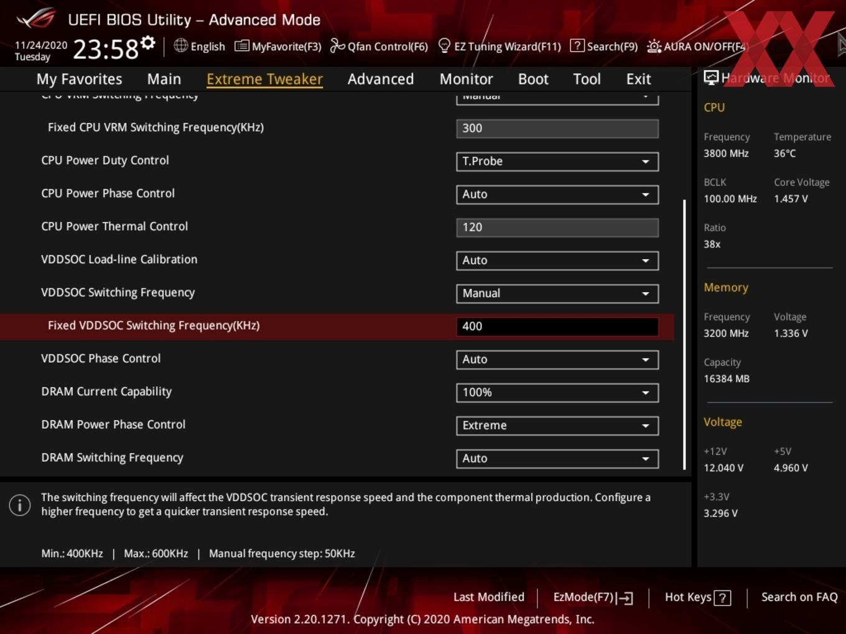Click Last Modified button
Screen dimensions: 846x634
489,597
